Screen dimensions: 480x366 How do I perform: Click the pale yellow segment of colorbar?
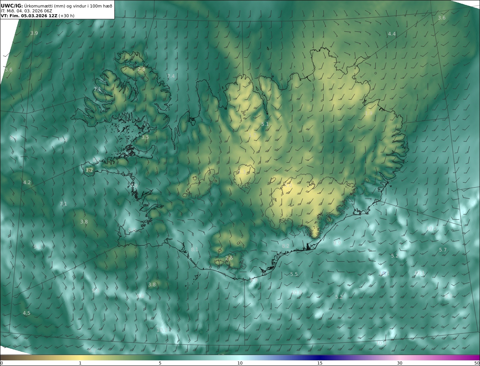point(80,357)
